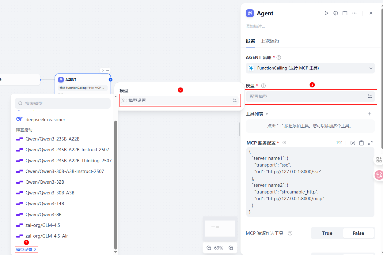
Task: Set MCP resources as tools to True
Action: click(327, 233)
